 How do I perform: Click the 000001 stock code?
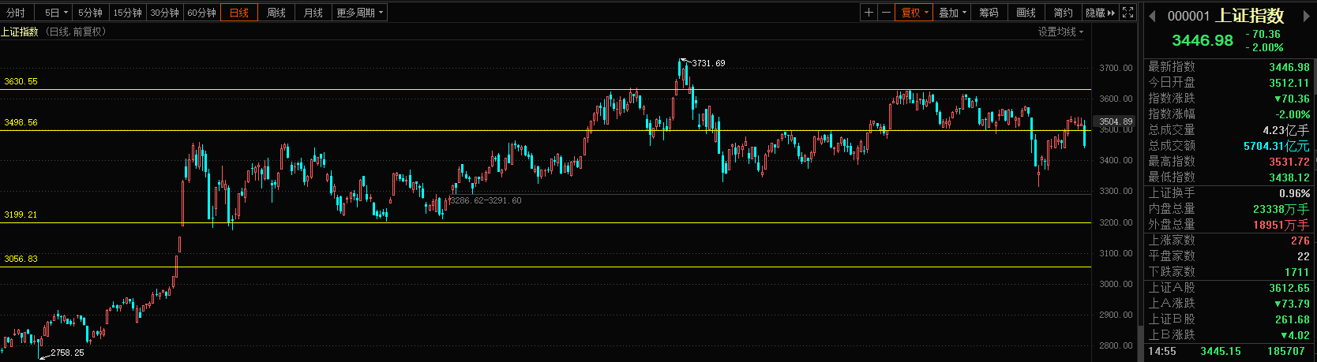pos(1188,16)
